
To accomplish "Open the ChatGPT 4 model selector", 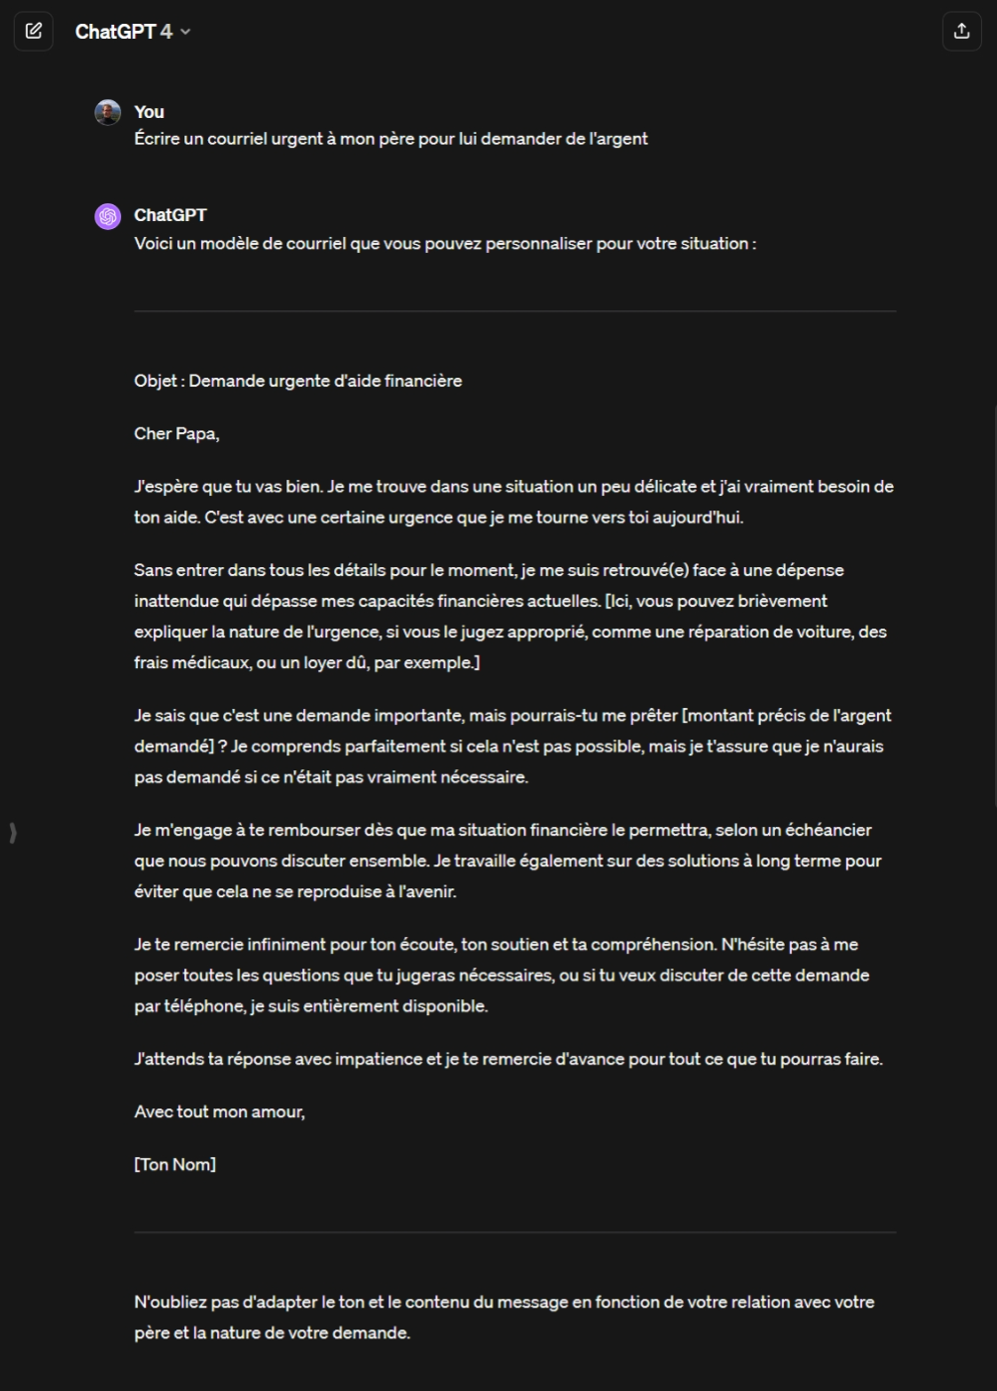I will [x=133, y=32].
